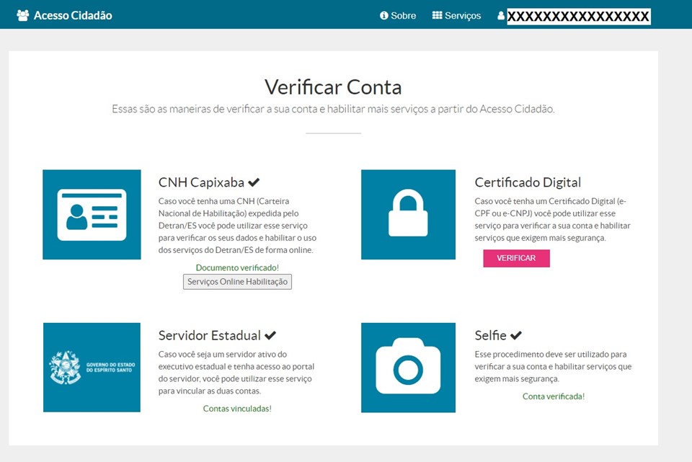Viewport: 692px width, 462px height.
Task: Click the CNH Capixaba ID card icon
Action: pos(92,215)
